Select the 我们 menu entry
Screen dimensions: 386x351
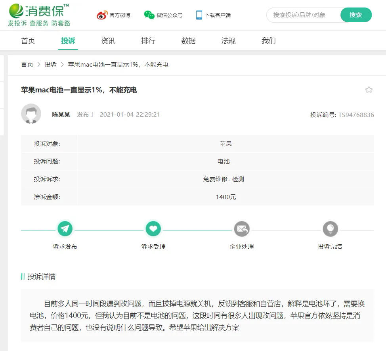[x=268, y=40]
